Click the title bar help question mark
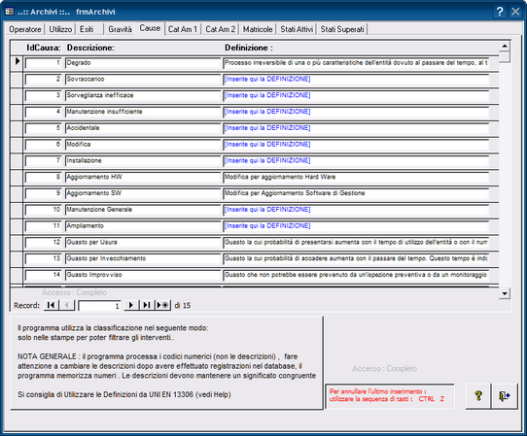 coord(500,12)
